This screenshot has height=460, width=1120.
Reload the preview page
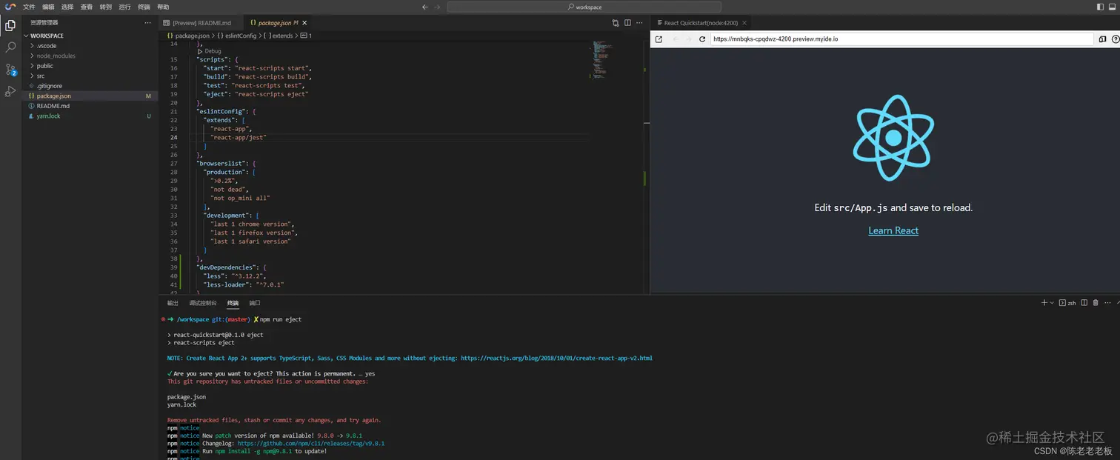click(702, 39)
